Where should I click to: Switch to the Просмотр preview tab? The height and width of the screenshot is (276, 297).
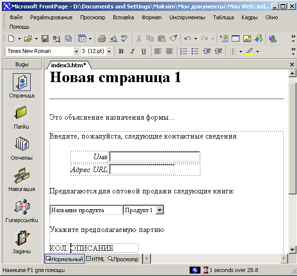(123, 259)
